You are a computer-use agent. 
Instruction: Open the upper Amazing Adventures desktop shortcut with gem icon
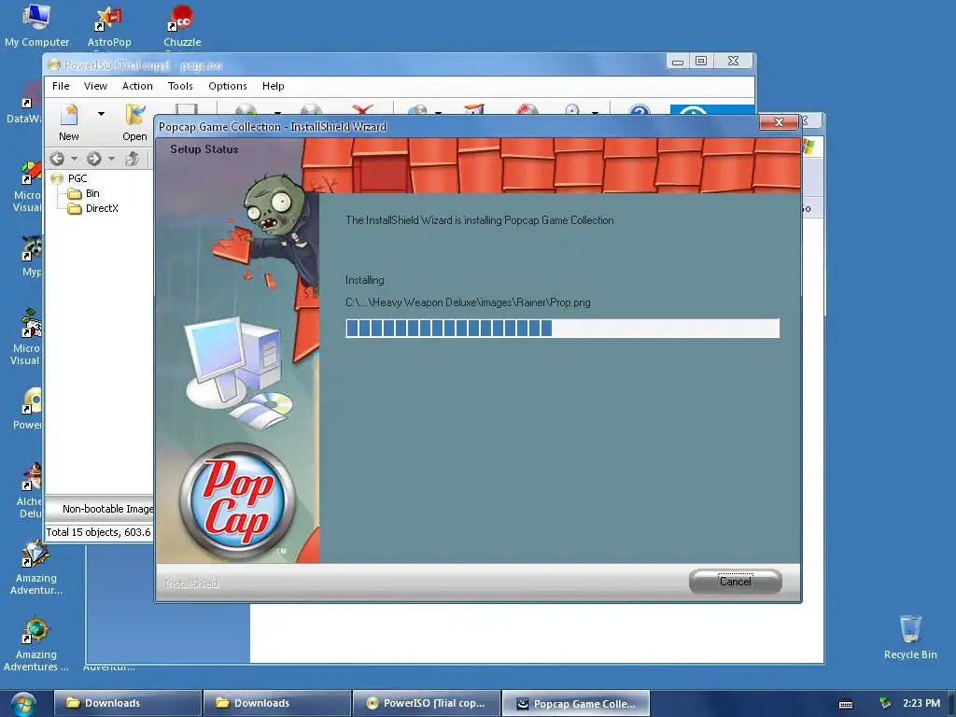pyautogui.click(x=36, y=569)
